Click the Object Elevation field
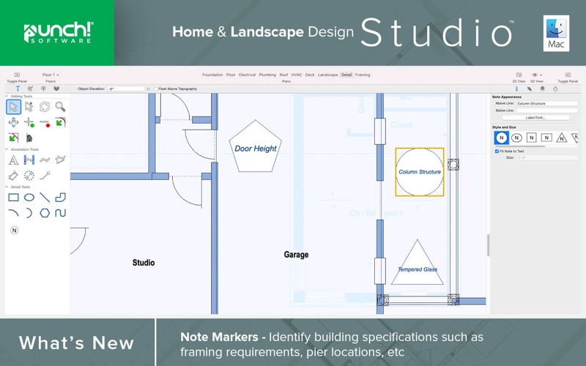This screenshot has height=366, width=586. [x=126, y=89]
